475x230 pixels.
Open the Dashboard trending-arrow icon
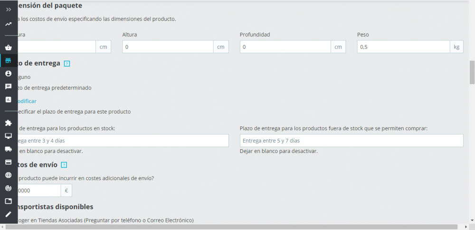point(9,24)
